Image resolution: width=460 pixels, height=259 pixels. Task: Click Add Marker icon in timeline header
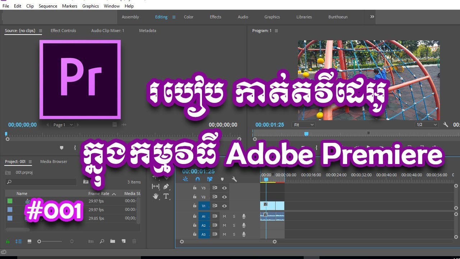coord(222,179)
